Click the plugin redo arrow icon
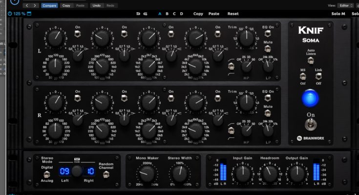This screenshot has width=359, height=195. click(146, 14)
